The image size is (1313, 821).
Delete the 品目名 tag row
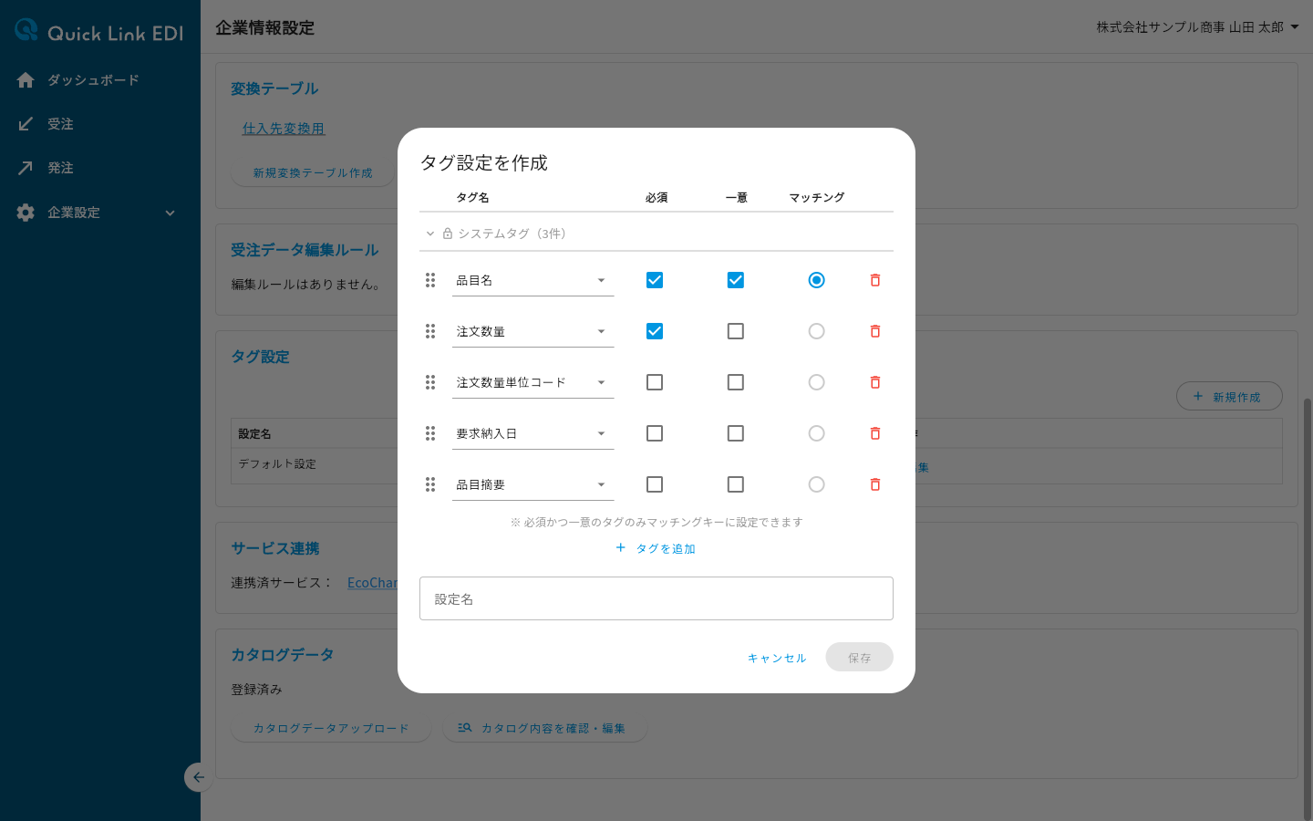tap(875, 280)
